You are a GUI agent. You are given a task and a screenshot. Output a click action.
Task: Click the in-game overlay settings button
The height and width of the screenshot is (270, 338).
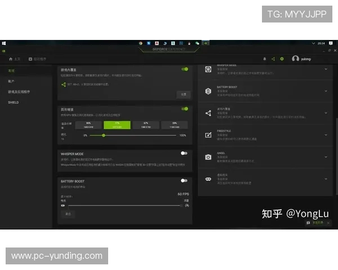(x=183, y=94)
